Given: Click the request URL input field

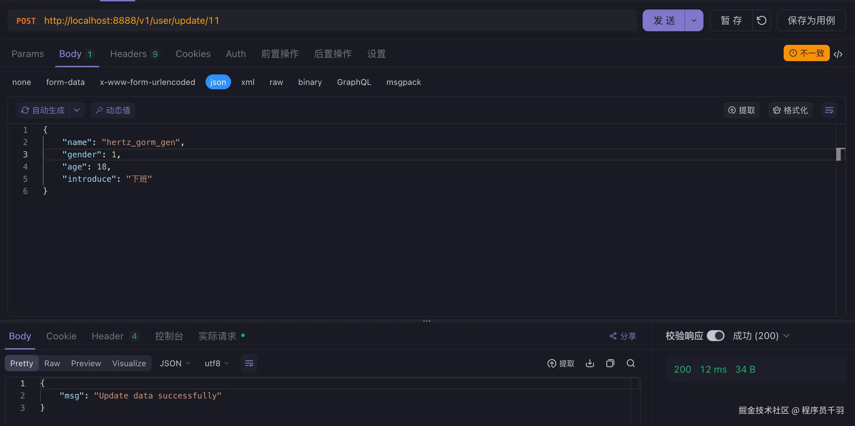Looking at the screenshot, I should (340, 20).
